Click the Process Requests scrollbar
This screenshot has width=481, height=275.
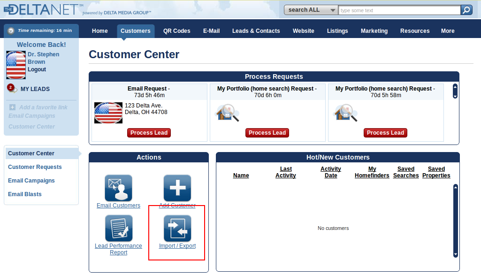pos(455,91)
